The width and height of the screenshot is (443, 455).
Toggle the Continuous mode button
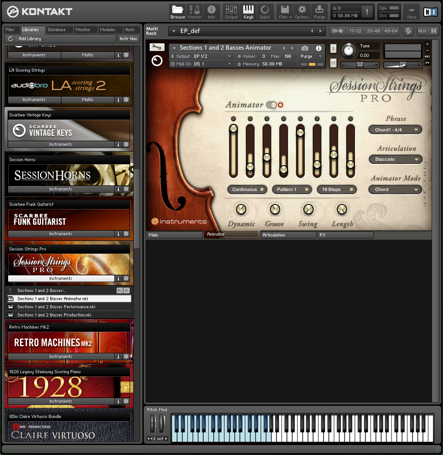247,190
